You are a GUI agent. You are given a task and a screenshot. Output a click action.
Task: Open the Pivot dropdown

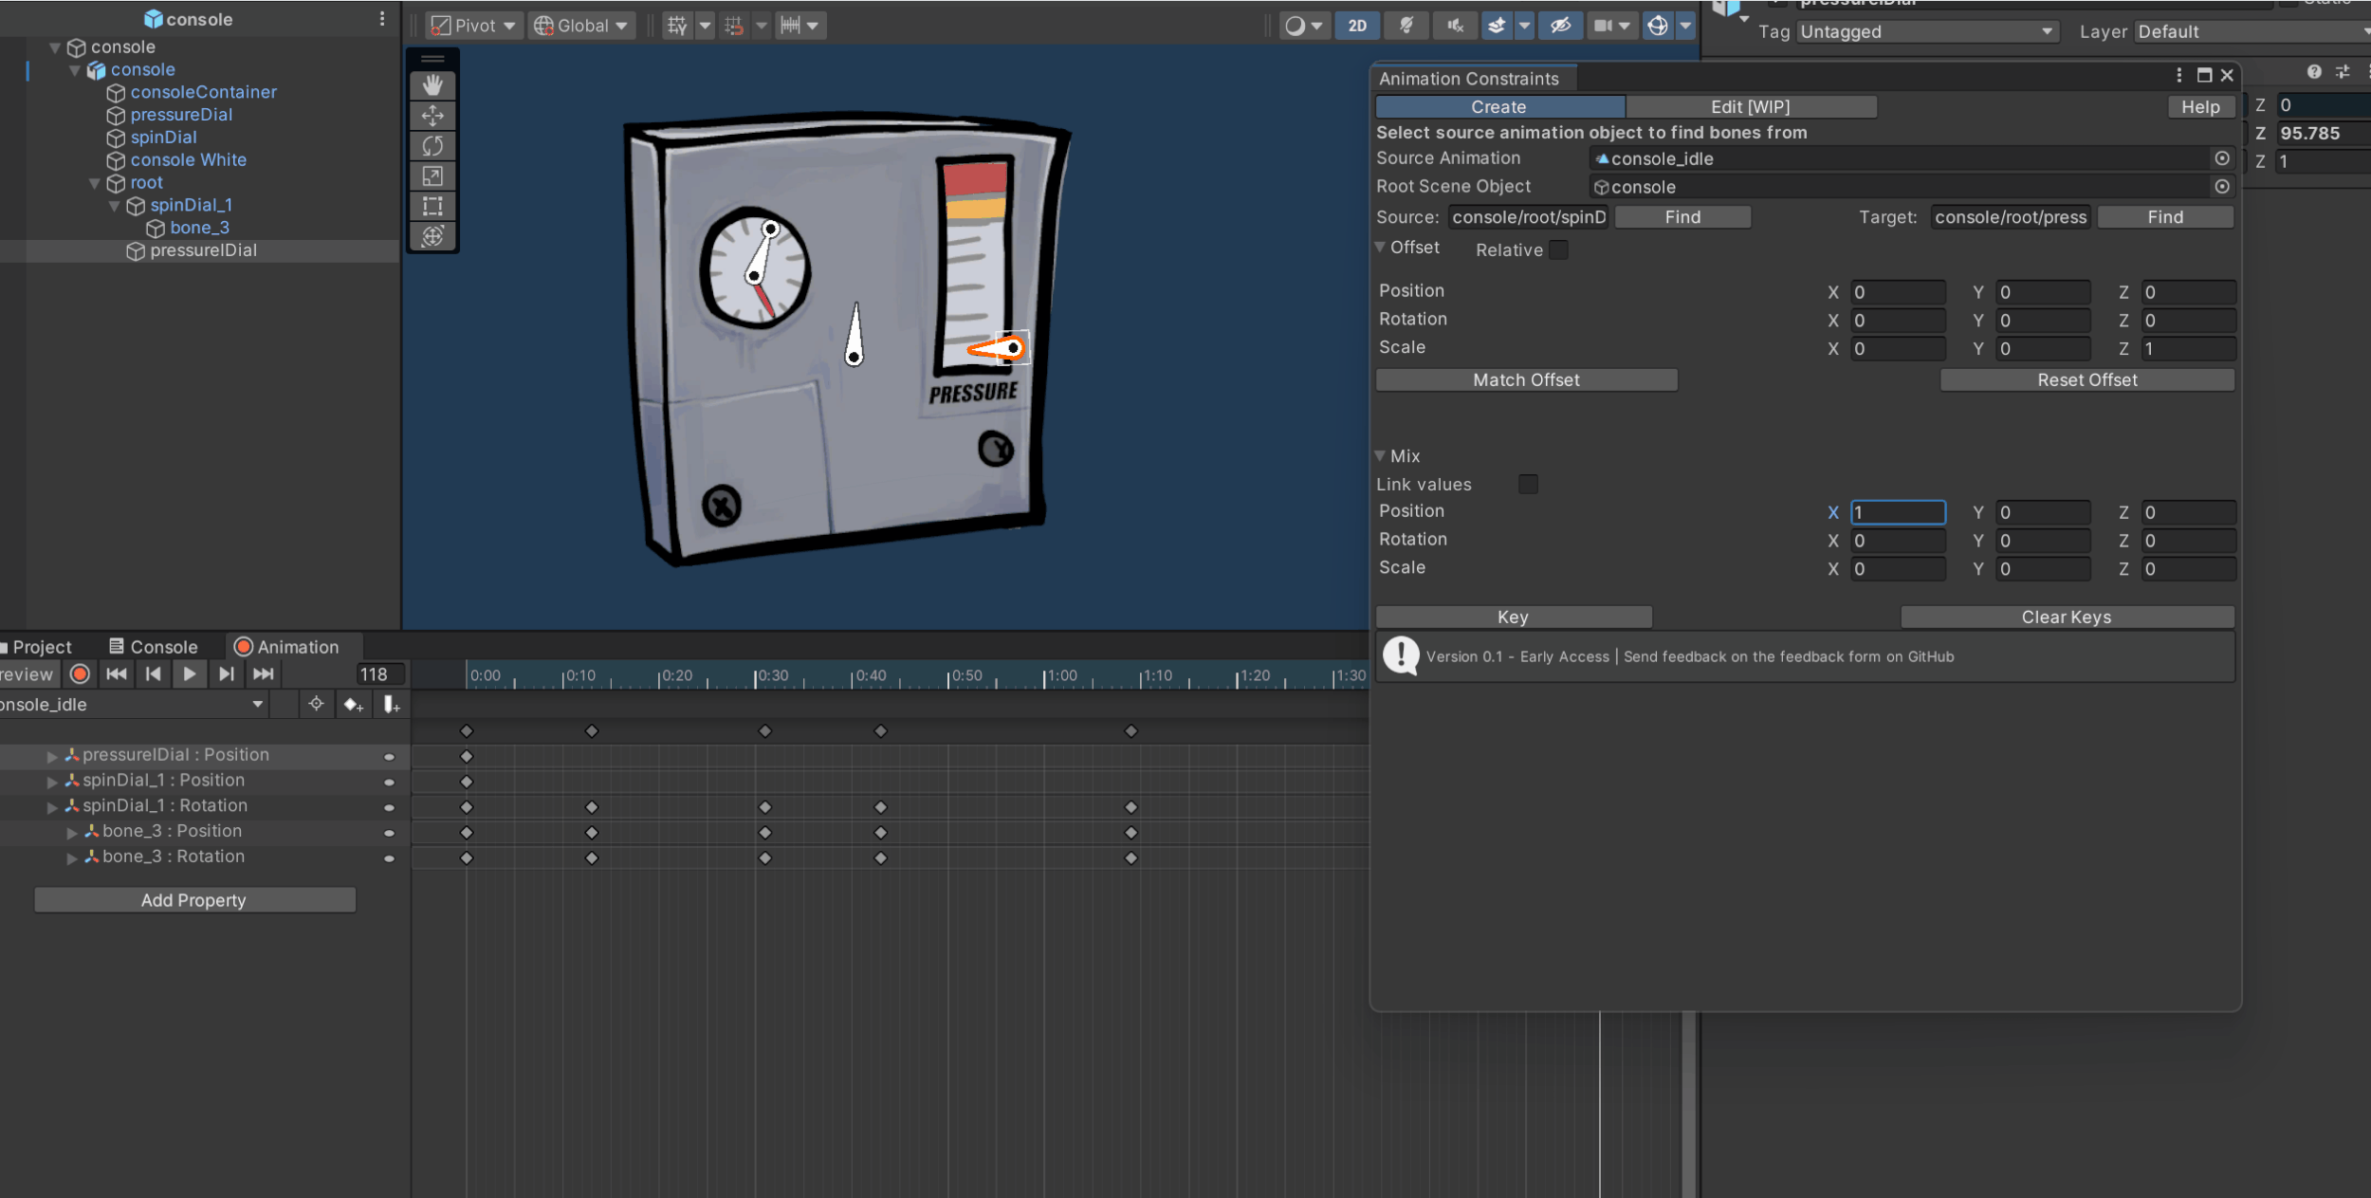473,26
